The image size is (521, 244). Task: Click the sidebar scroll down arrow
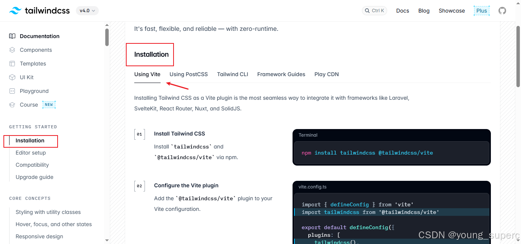click(107, 240)
